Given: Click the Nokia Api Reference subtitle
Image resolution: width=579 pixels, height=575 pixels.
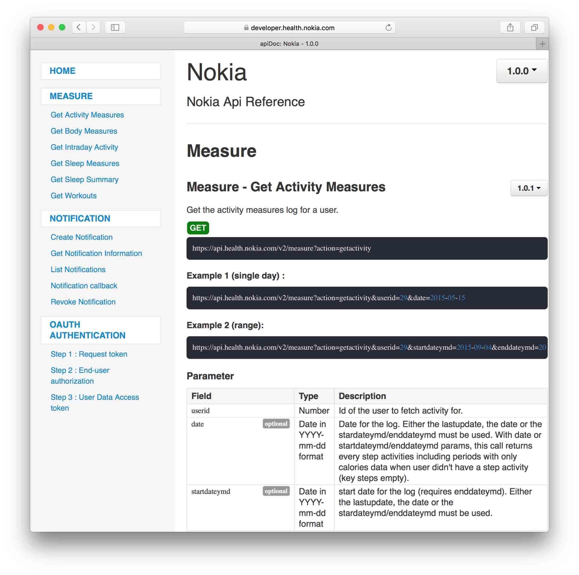Looking at the screenshot, I should 246,102.
